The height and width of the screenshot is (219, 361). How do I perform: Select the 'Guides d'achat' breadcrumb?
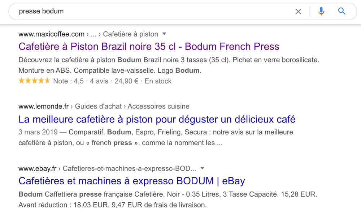[98, 106]
